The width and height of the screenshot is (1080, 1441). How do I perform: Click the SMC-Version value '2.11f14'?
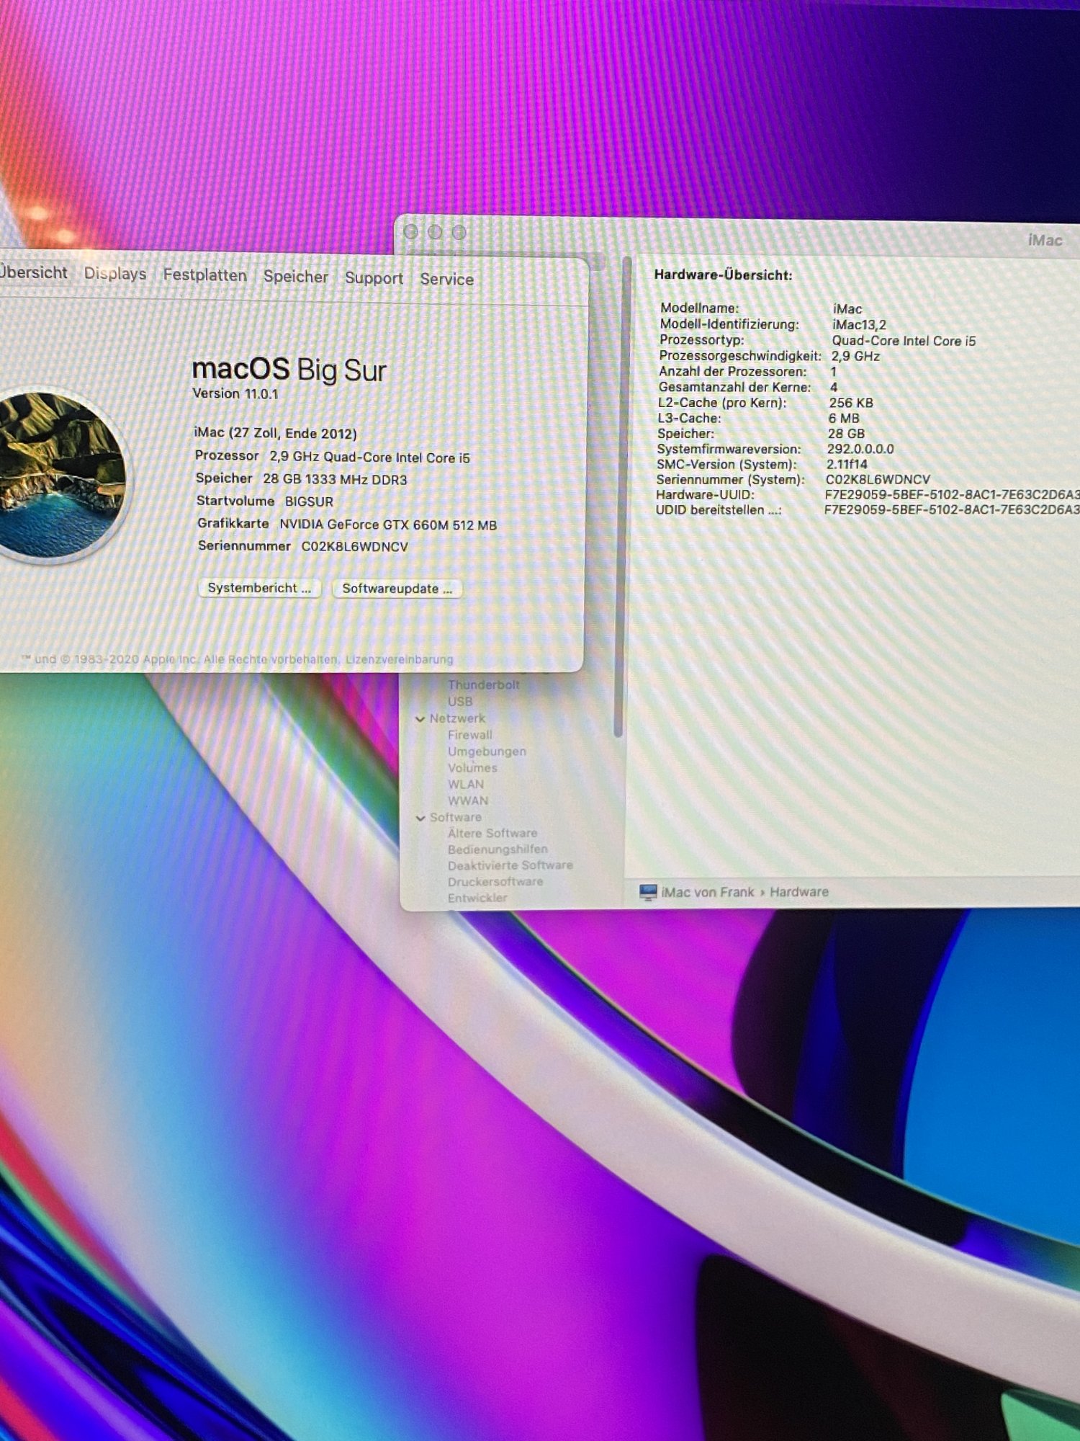(x=847, y=464)
